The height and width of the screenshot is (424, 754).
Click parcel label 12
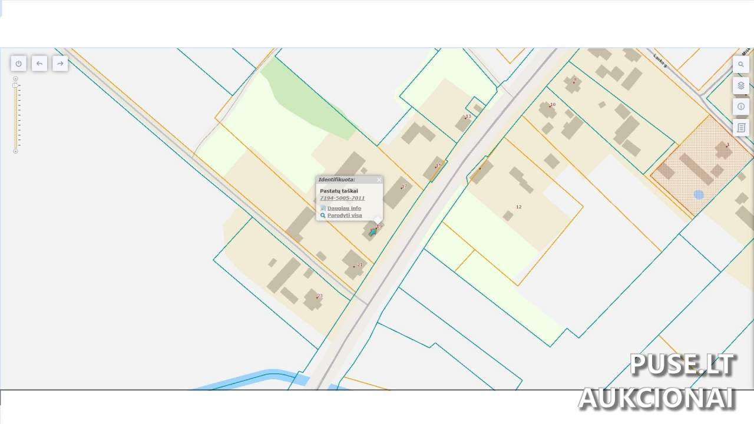[518, 207]
